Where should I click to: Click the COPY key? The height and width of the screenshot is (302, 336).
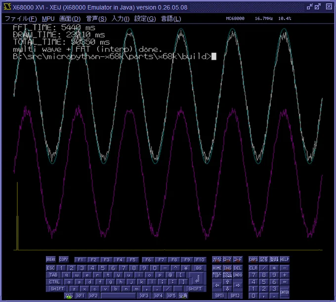(64, 260)
